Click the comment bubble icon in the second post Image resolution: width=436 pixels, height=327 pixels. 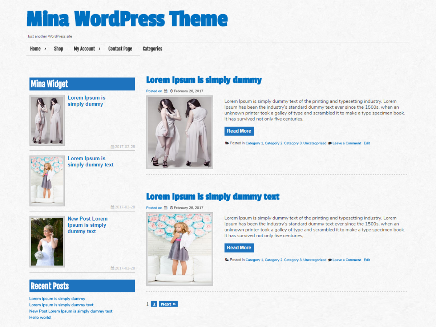click(x=330, y=260)
